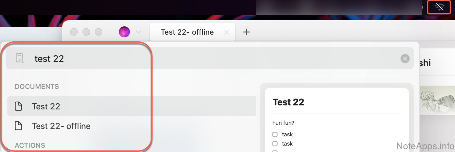Click the leftmost gray window close button
The height and width of the screenshot is (152, 455).
tap(74, 32)
